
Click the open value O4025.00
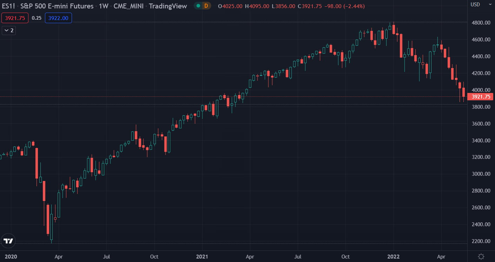[x=230, y=6]
